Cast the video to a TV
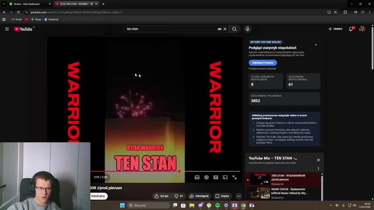 click(225, 177)
